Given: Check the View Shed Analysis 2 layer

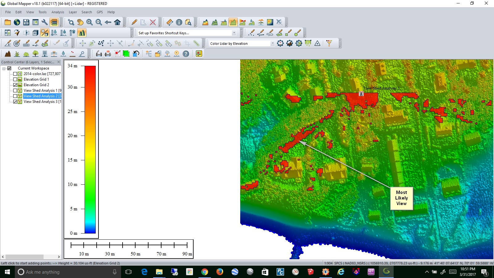Looking at the screenshot, I should click(15, 96).
